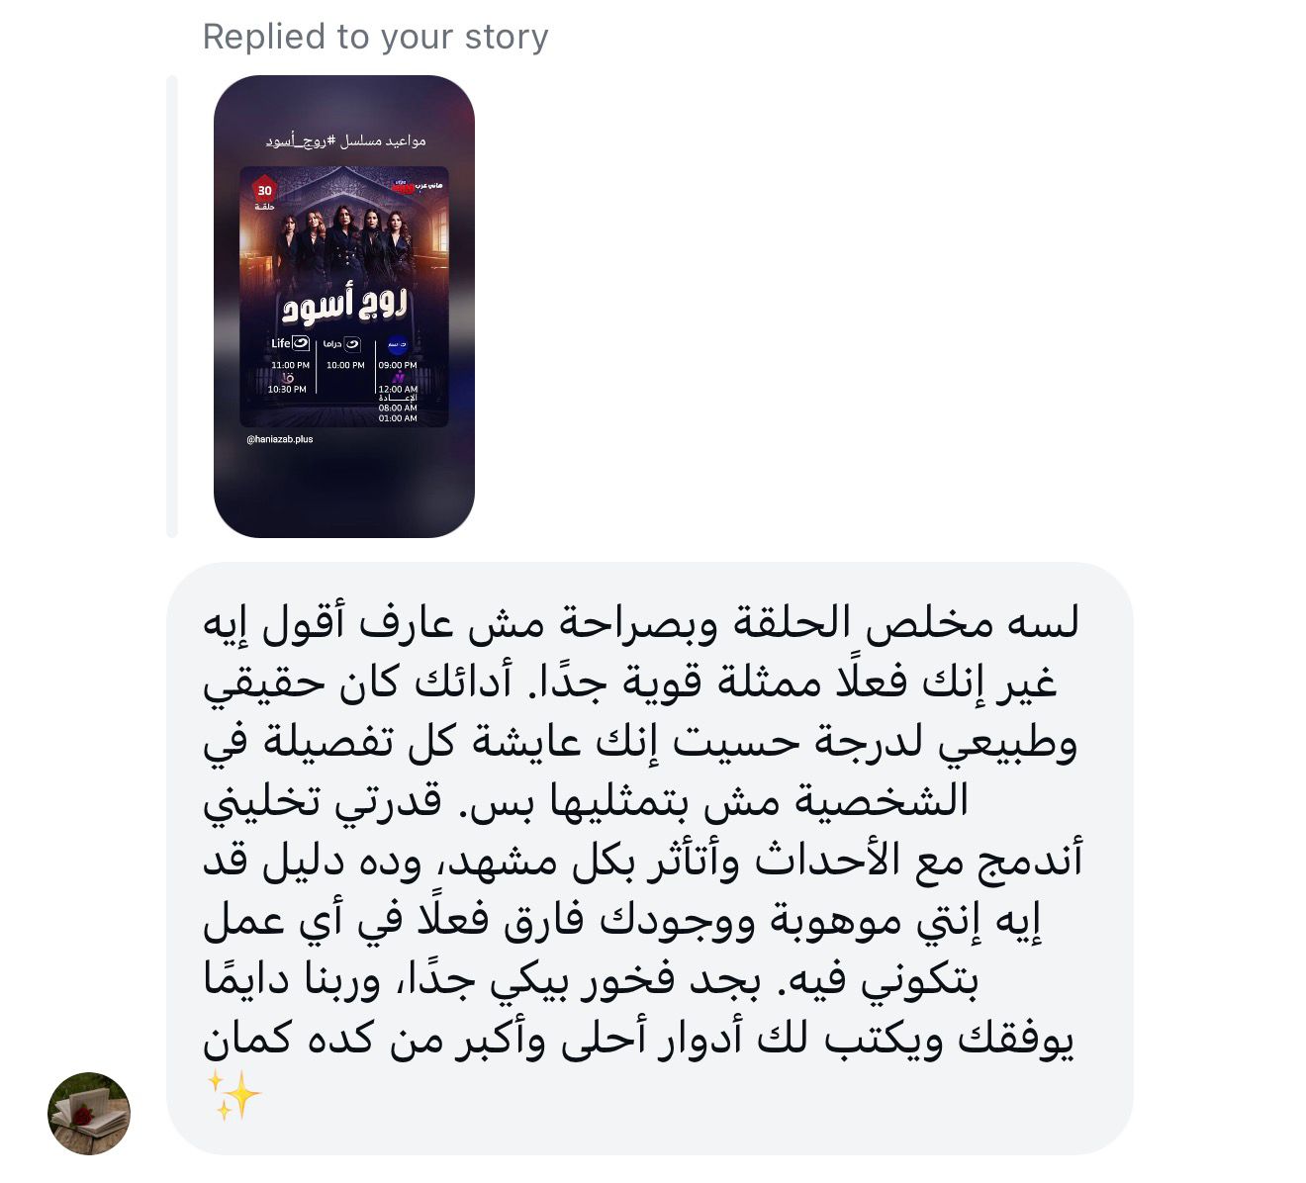Open the @haniazab.plus handle
The height and width of the screenshot is (1183, 1306).
(x=279, y=439)
